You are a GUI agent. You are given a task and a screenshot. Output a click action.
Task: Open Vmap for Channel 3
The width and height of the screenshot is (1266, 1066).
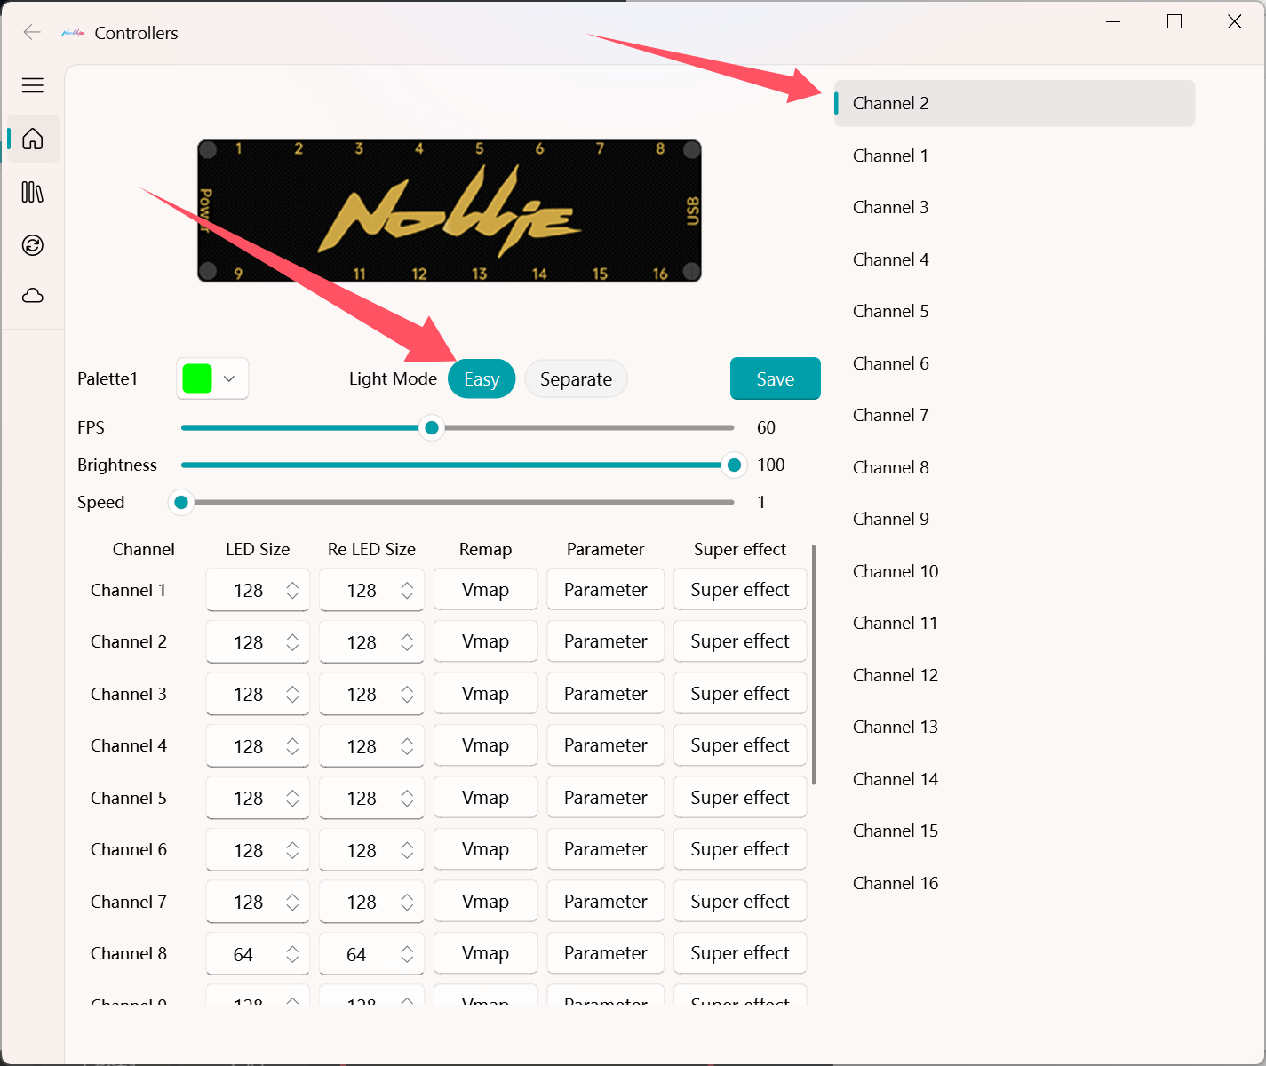pos(485,694)
